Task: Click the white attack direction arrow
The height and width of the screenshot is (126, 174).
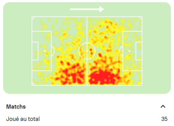Action: click(87, 9)
